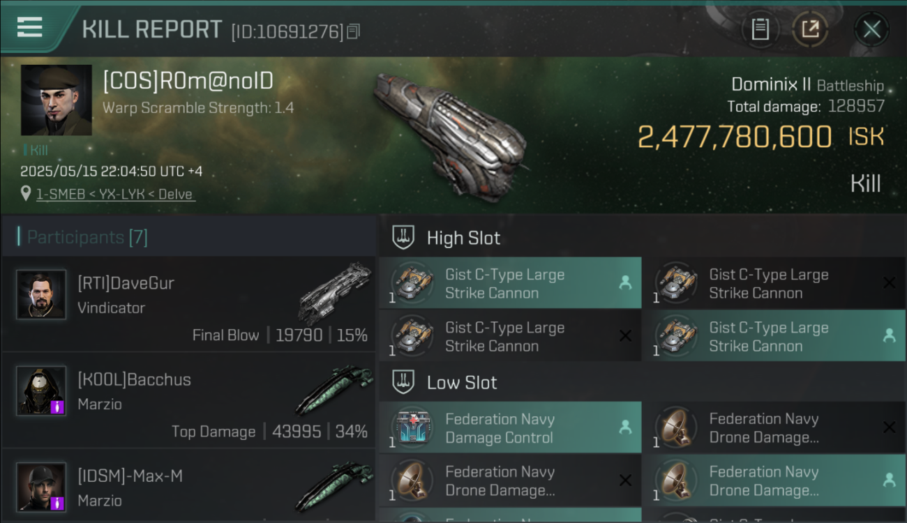
Task: Click DaveGur's Vindicator ship image
Action: [x=335, y=293]
